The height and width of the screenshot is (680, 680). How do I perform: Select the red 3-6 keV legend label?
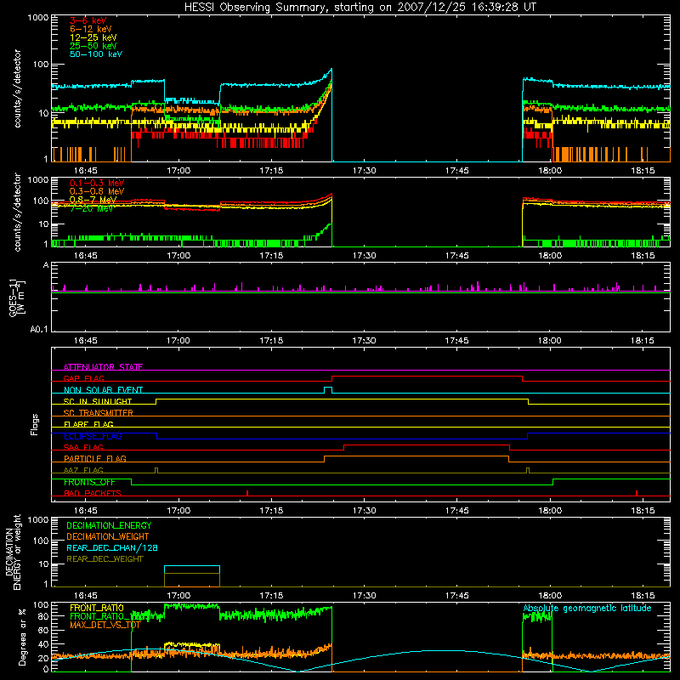(x=88, y=20)
